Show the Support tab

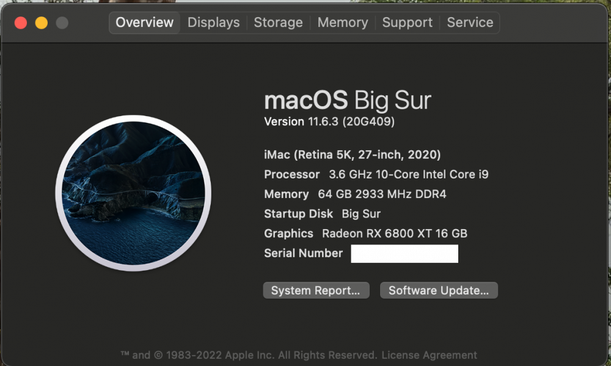coord(407,23)
